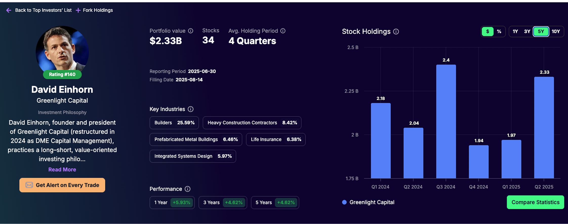Select the Builders 25.59% industry chip
Viewport: 568px width, 224px height.
click(174, 123)
